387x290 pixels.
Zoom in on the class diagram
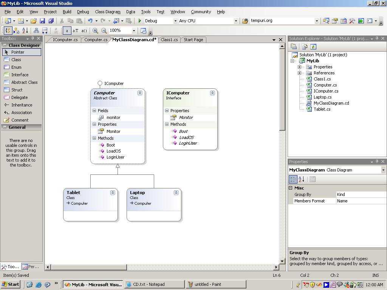95,31
